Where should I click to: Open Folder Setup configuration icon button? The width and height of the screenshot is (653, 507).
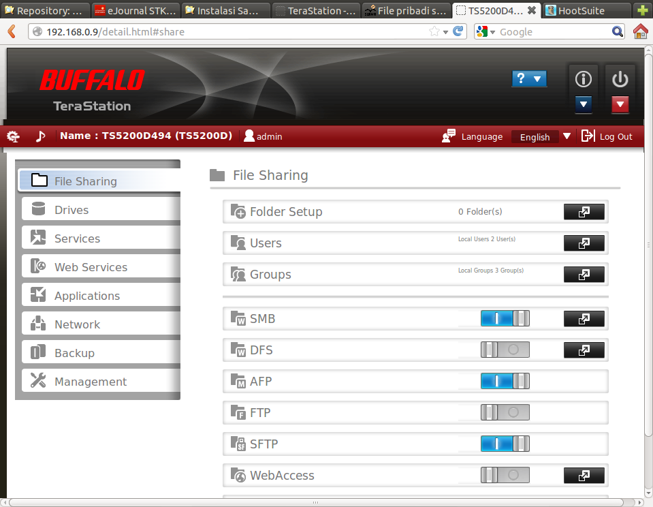point(584,212)
